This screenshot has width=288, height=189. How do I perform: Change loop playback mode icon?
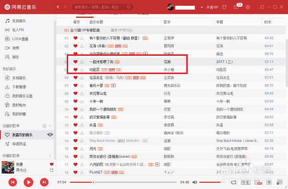(234, 182)
